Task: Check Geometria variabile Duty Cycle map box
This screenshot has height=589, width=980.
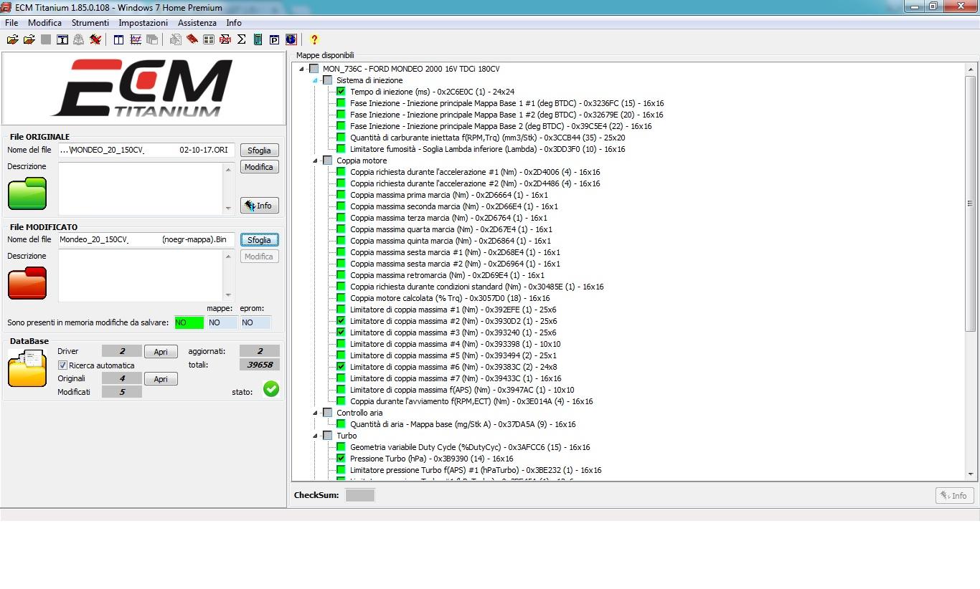Action: 341,447
